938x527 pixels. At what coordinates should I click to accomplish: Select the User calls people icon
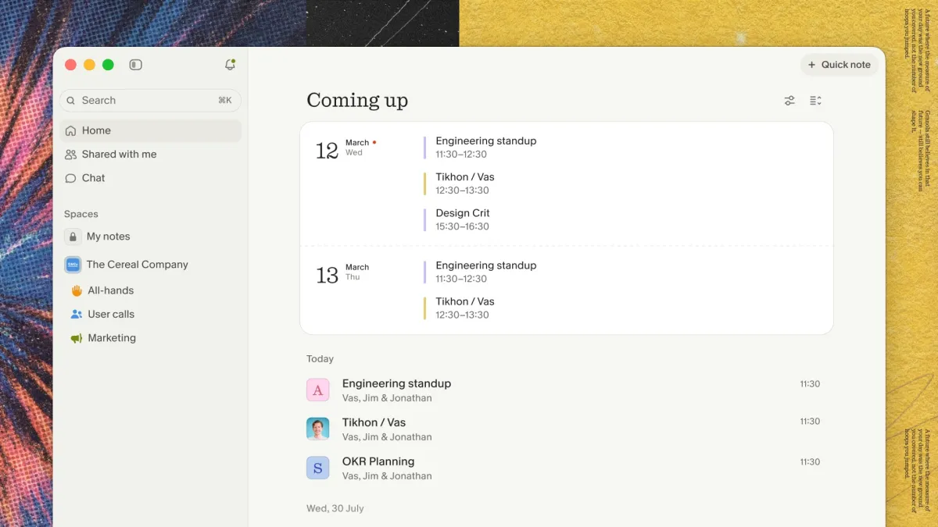coord(76,314)
